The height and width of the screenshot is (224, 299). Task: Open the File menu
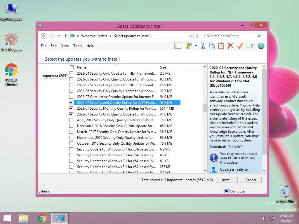click(x=44, y=46)
